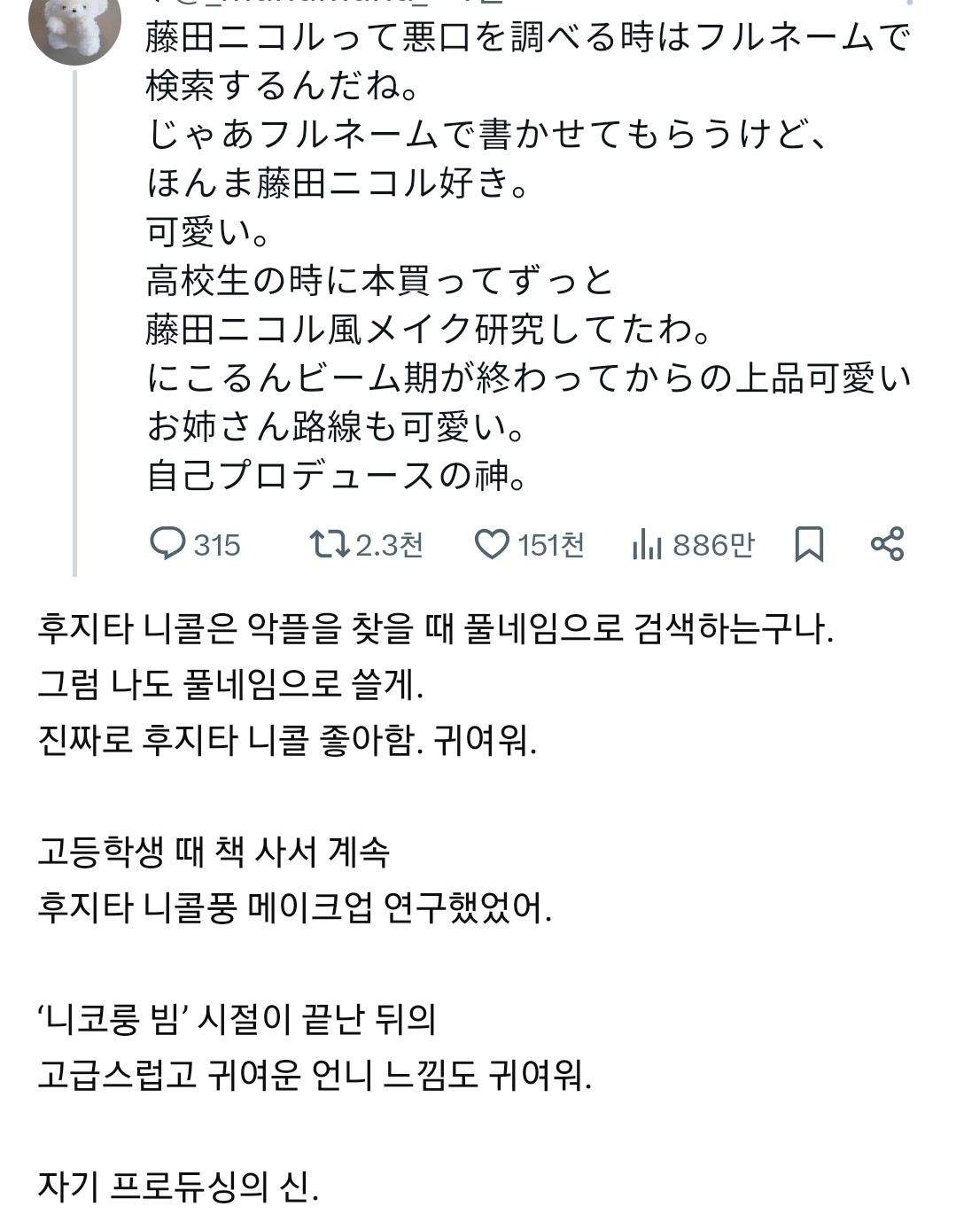This screenshot has width=956, height=1222.
Task: Click the retweet arrows icon
Action: (329, 543)
